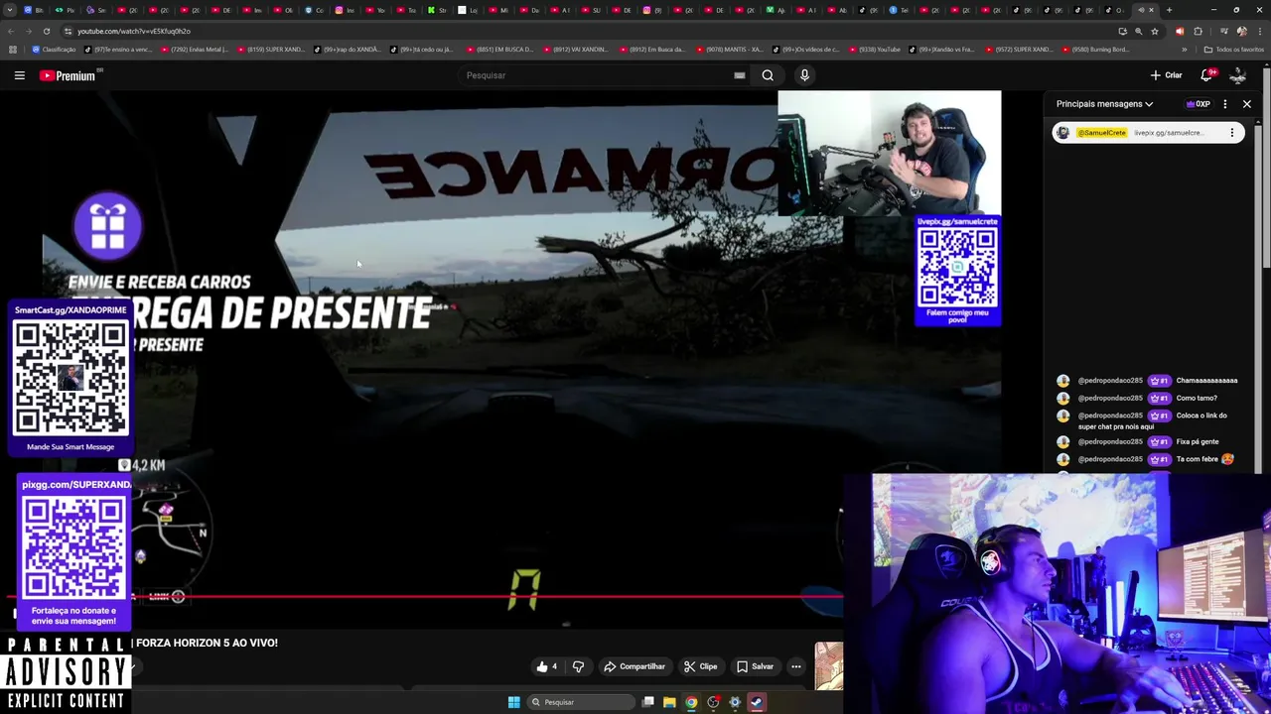Open YouTube notifications bell
Image resolution: width=1271 pixels, height=714 pixels.
[1207, 75]
